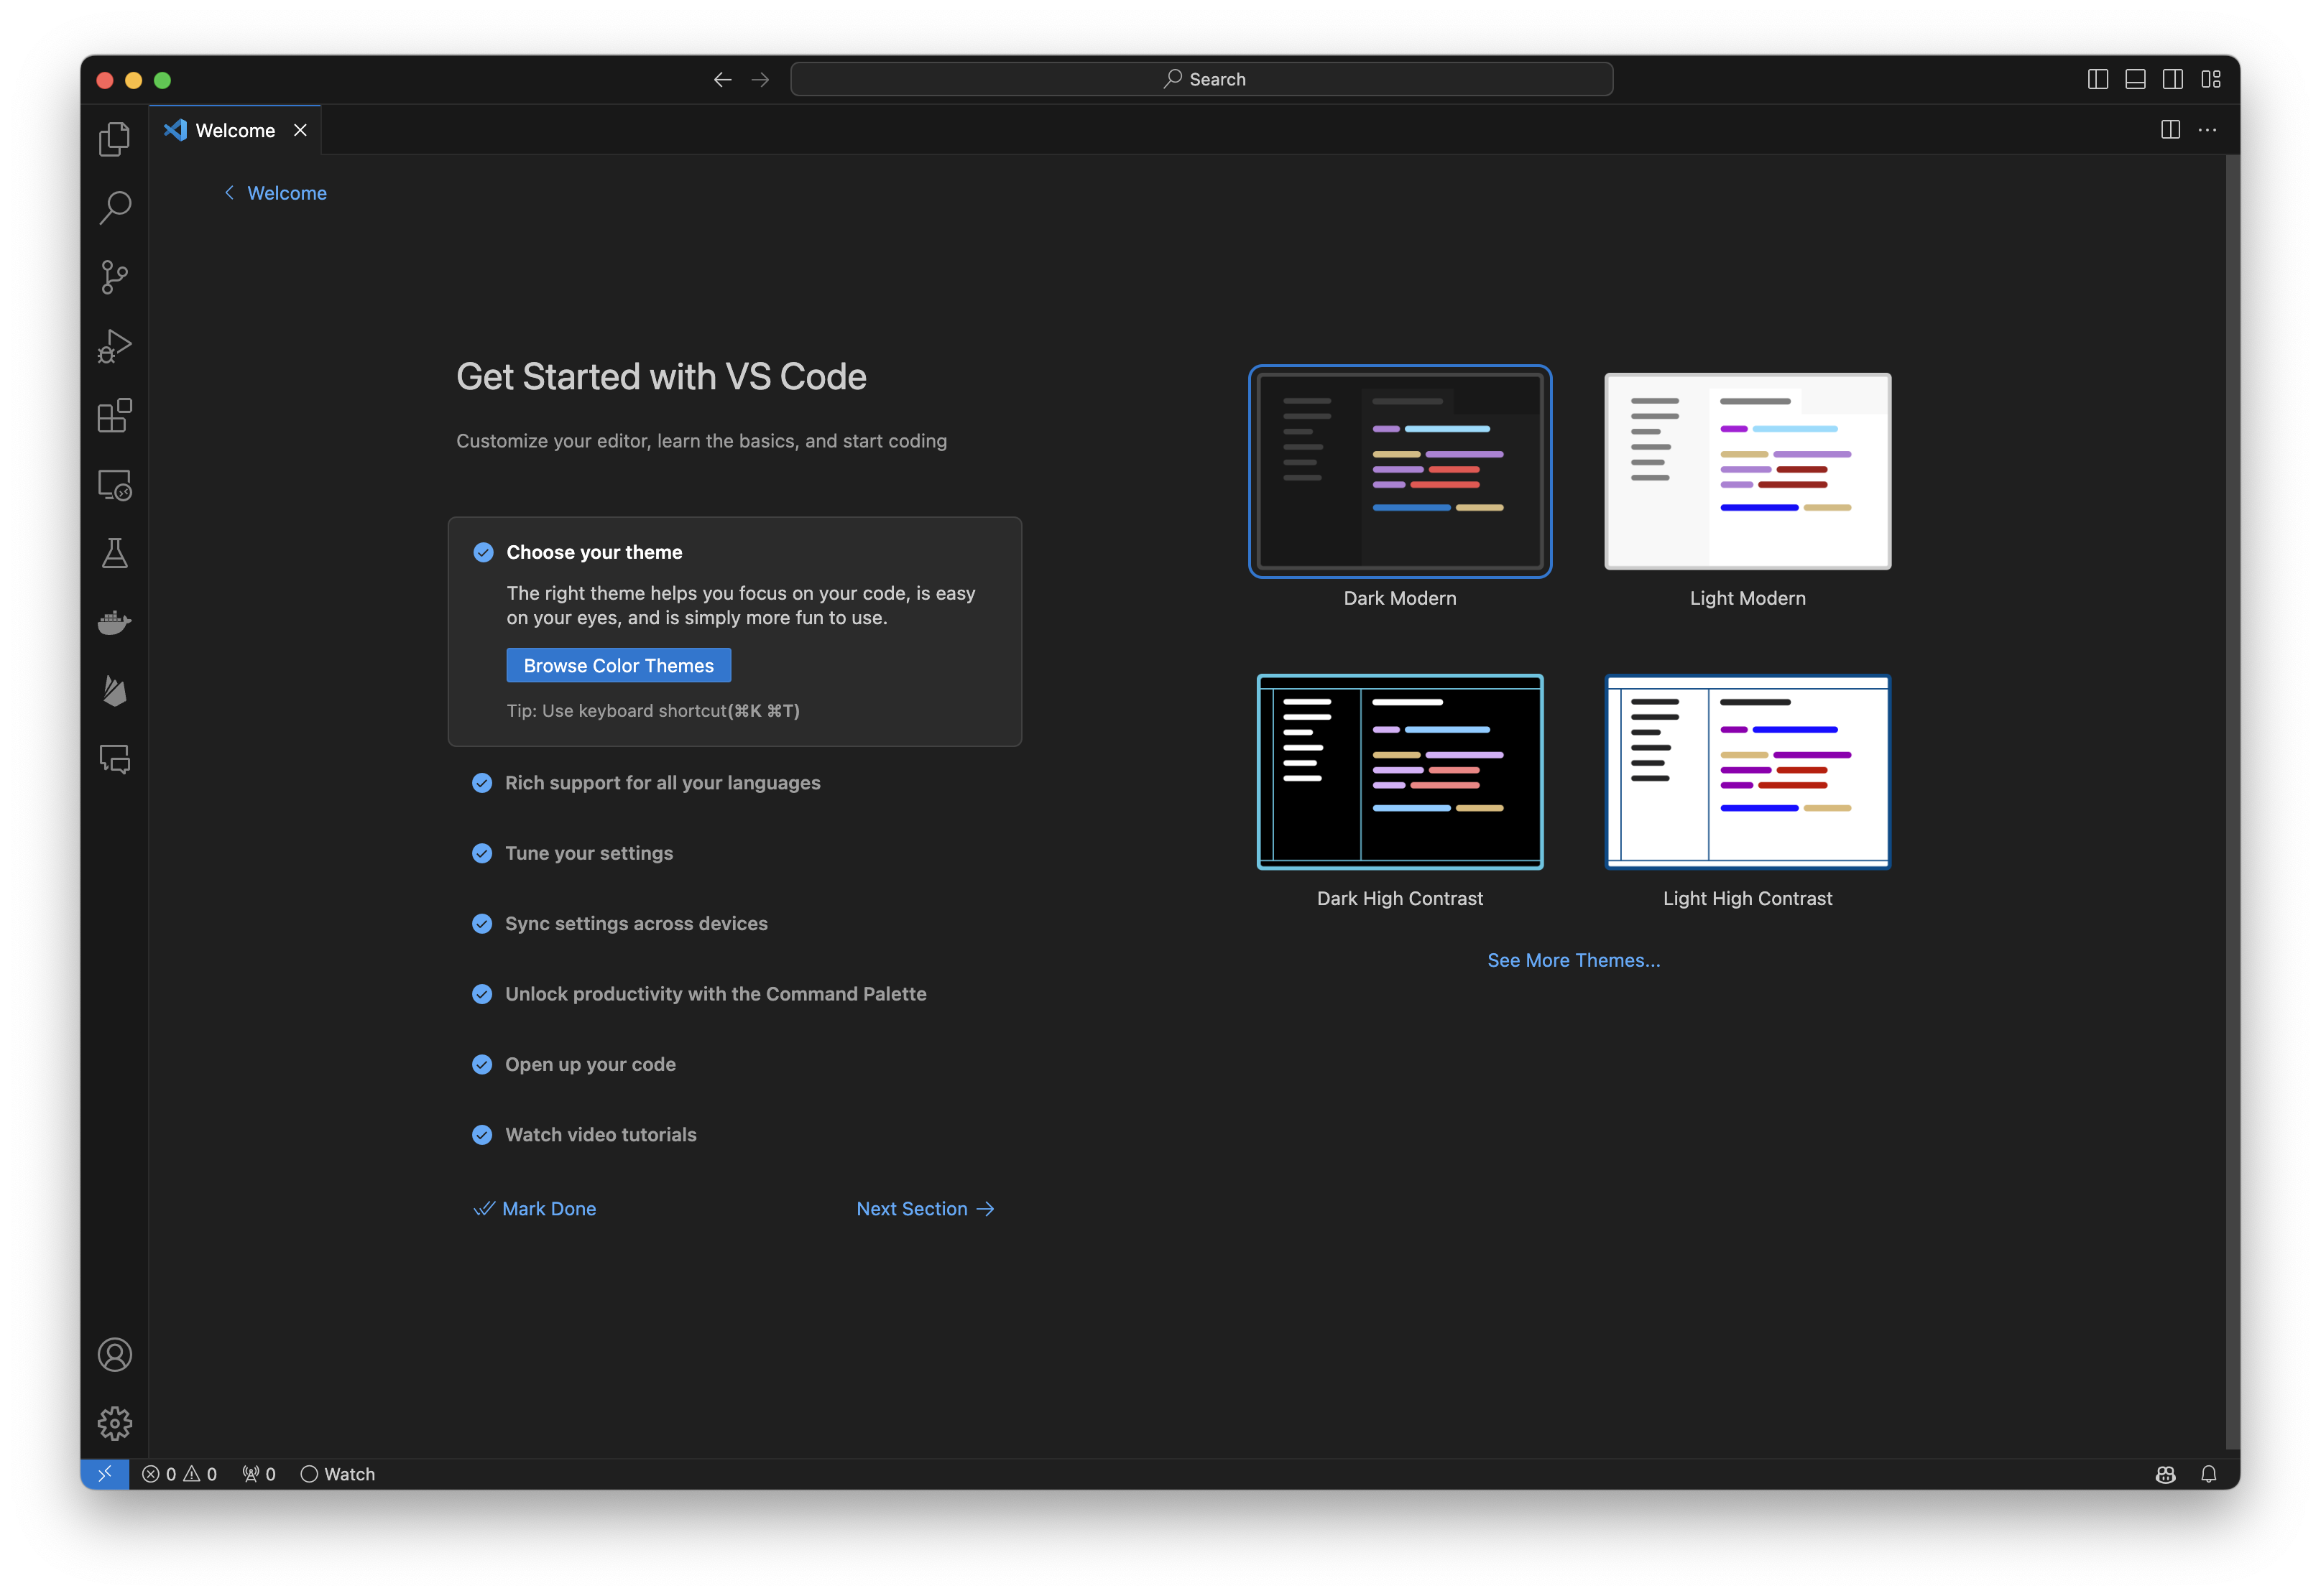The width and height of the screenshot is (2321, 1596).
Task: Click the Copilot status bar icon
Action: pyautogui.click(x=2165, y=1474)
